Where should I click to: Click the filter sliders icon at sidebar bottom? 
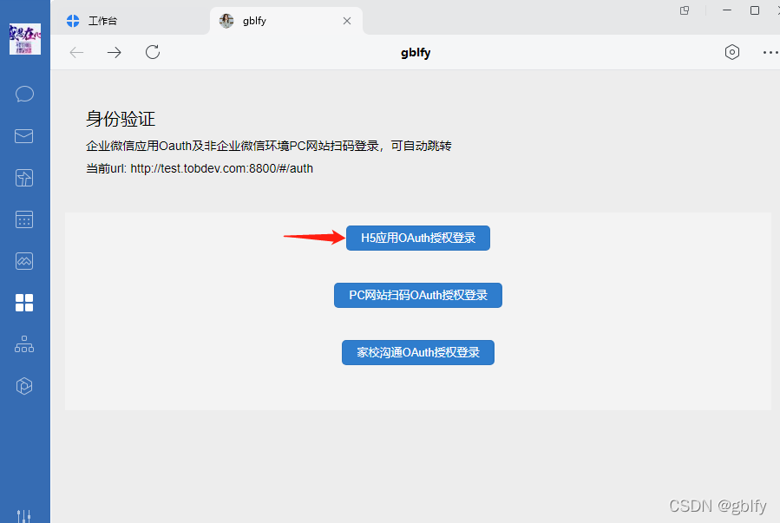pyautogui.click(x=24, y=513)
